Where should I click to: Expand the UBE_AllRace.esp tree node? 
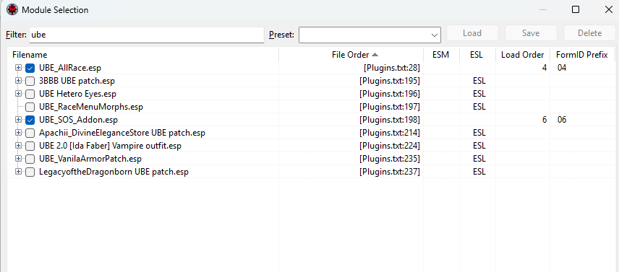[18, 68]
